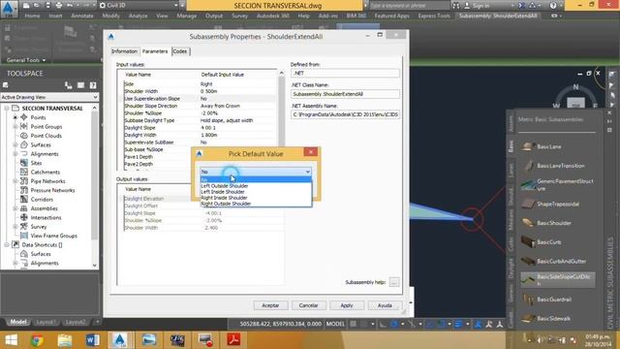The image size is (620, 349).
Task: Click the Corridors icon in Toolspace tree
Action: (24, 200)
